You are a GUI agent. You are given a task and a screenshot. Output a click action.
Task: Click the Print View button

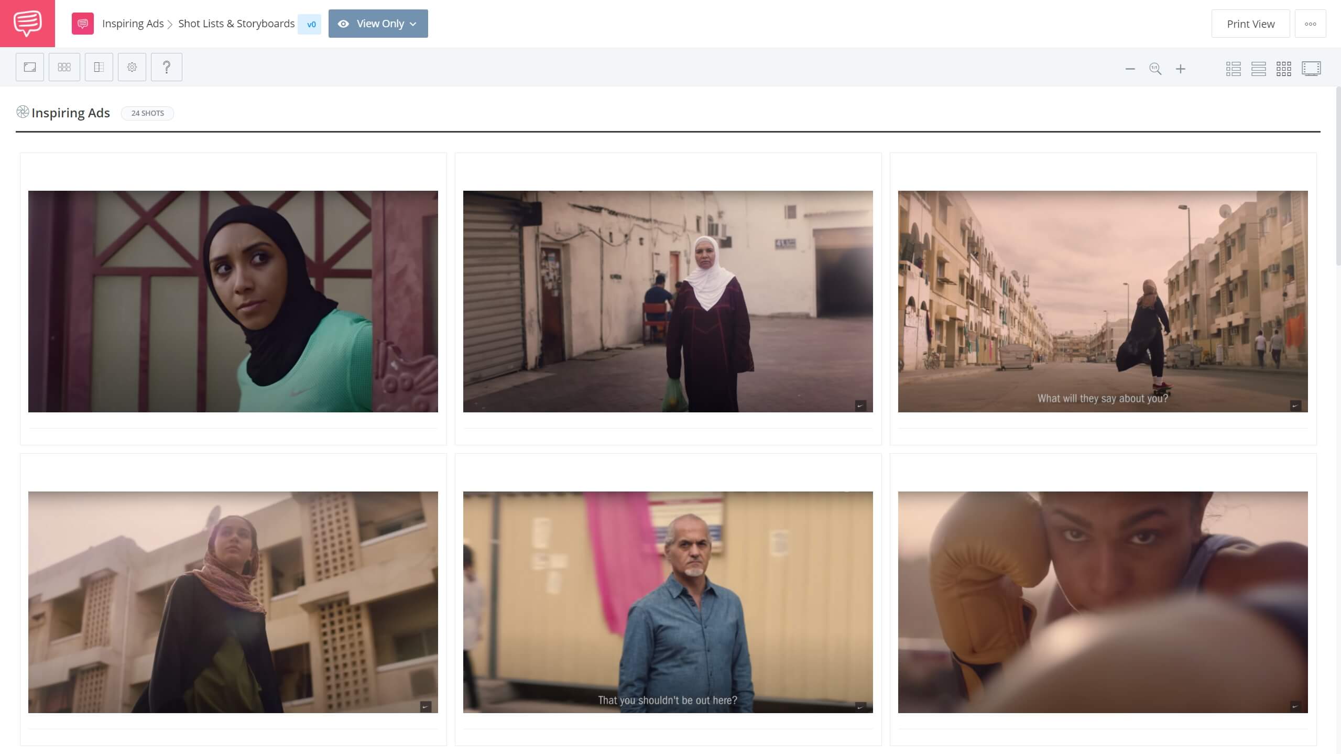click(x=1251, y=23)
